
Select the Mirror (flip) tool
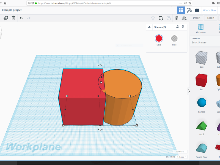184,18
